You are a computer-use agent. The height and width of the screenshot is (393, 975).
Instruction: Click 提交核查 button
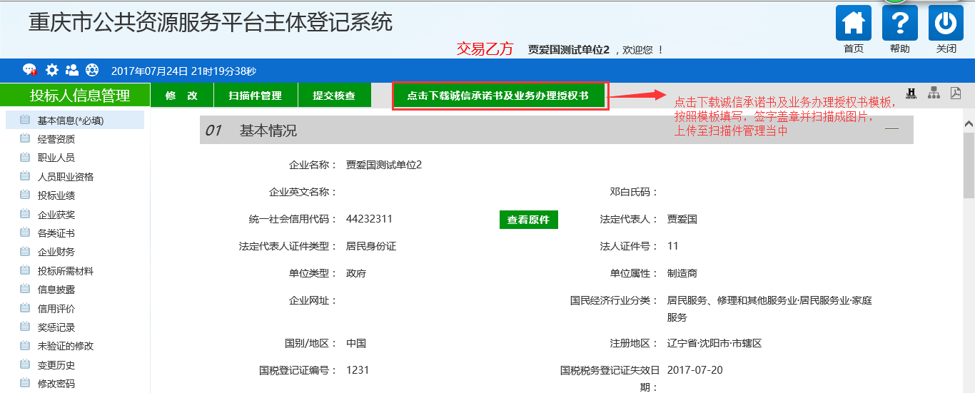tap(334, 96)
